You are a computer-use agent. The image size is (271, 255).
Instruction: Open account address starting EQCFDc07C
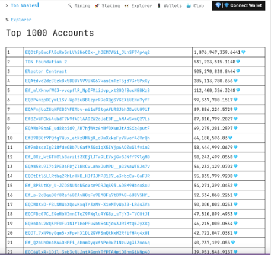pos(87,214)
